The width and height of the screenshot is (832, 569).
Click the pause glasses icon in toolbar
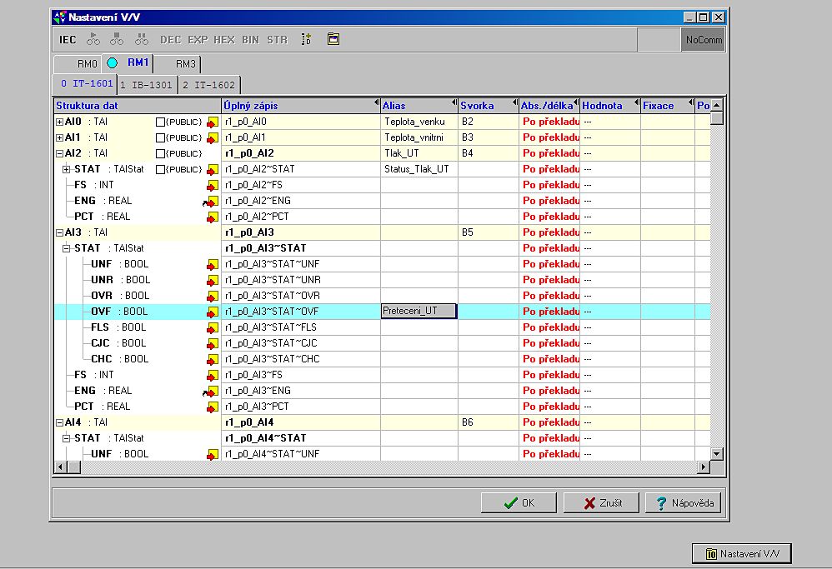click(142, 39)
